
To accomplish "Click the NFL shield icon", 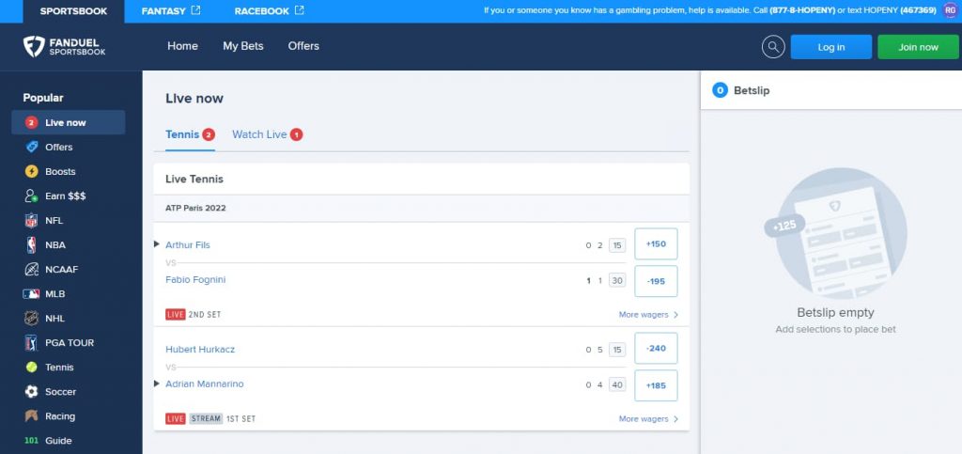I will 31,221.
